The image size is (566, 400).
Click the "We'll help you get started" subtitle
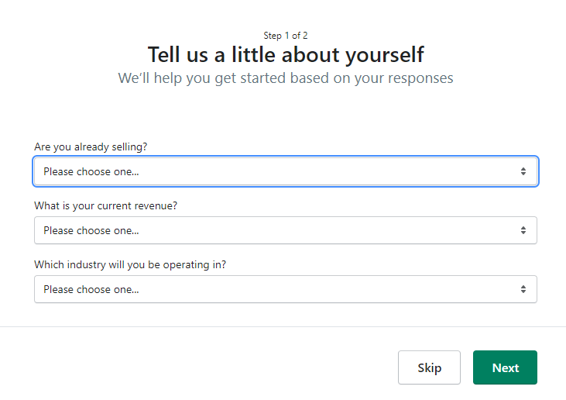pos(286,78)
